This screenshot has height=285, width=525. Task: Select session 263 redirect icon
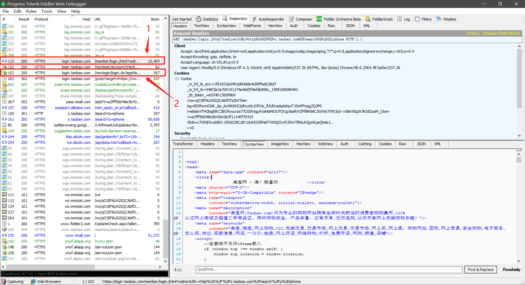[4, 79]
